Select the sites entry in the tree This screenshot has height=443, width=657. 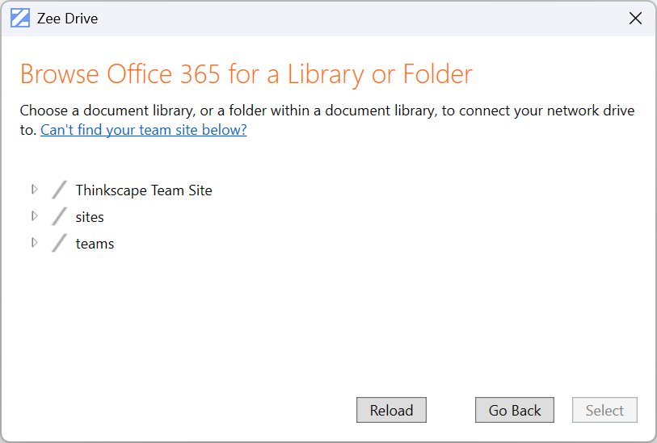[90, 217]
